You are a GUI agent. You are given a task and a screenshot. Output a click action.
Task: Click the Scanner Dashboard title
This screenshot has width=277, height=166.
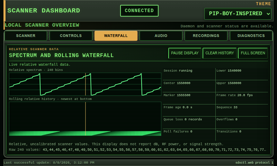44,11
